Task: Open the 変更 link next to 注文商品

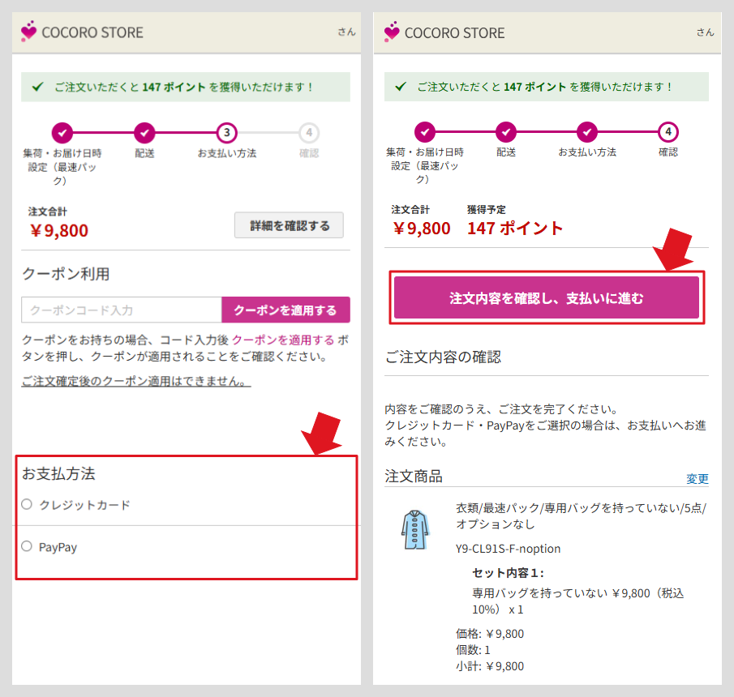Action: click(x=697, y=479)
